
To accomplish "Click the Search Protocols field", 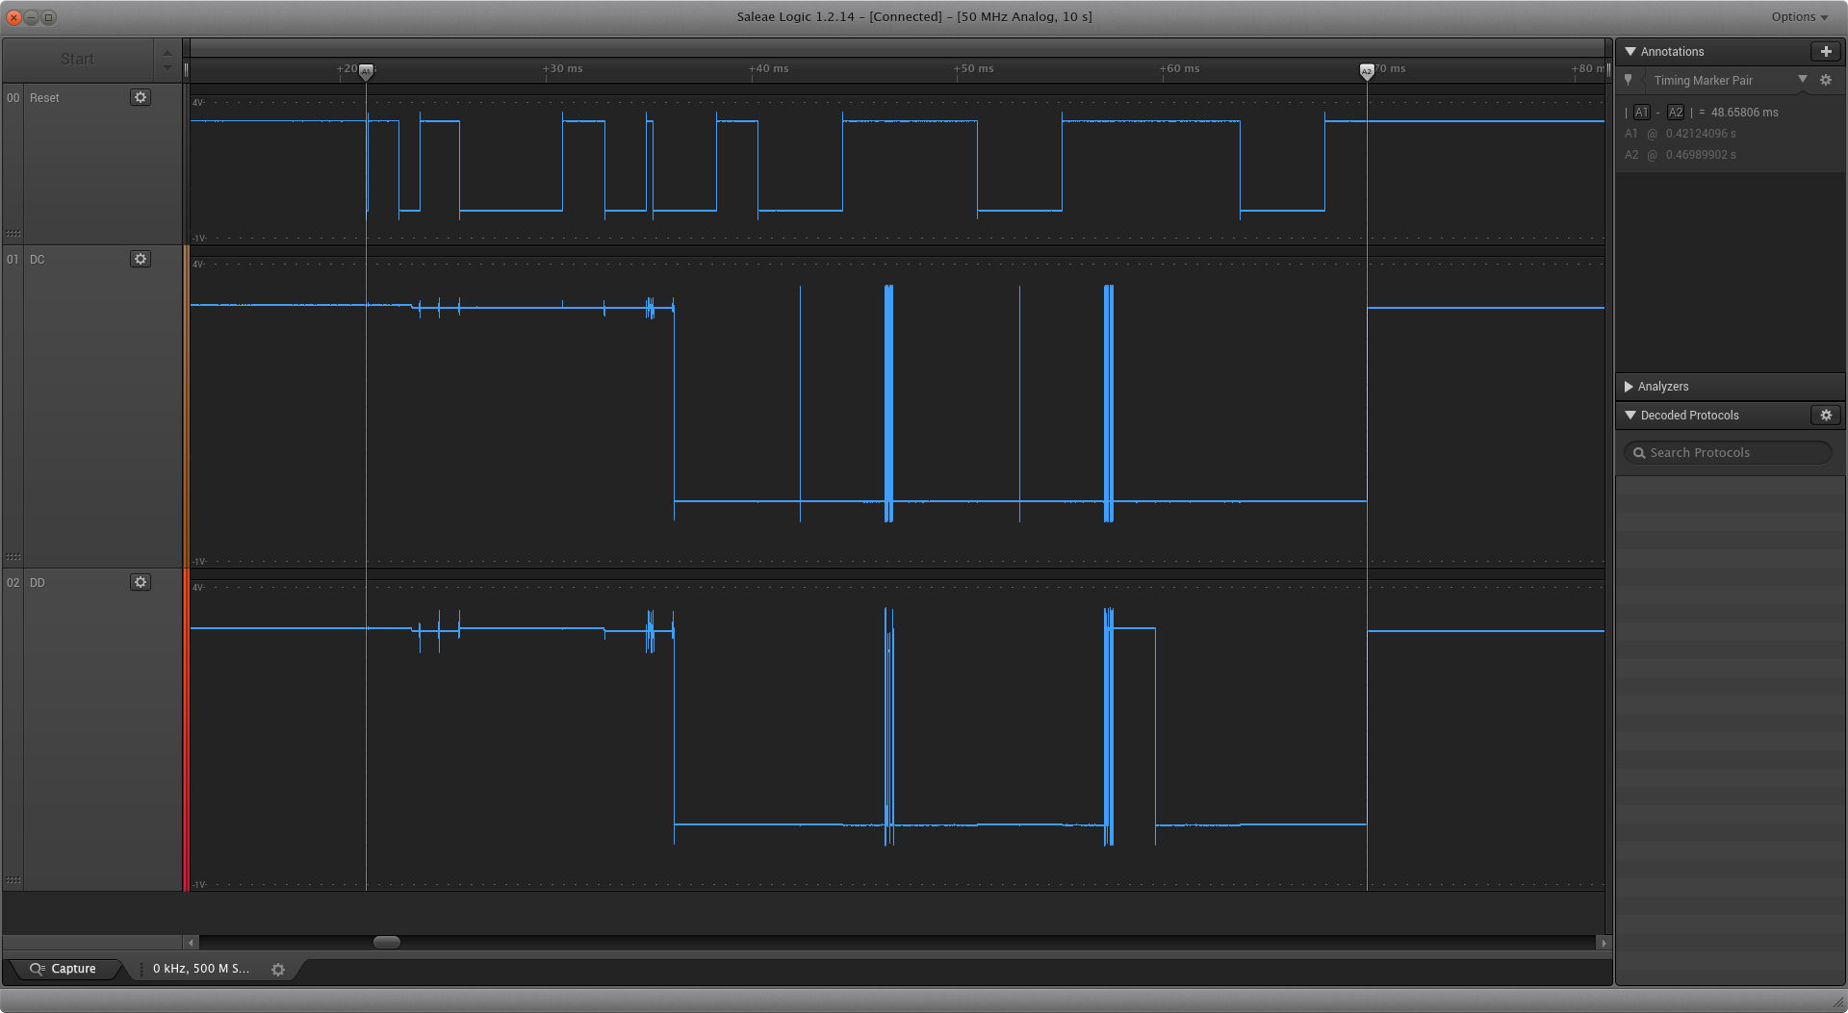I will 1729,452.
